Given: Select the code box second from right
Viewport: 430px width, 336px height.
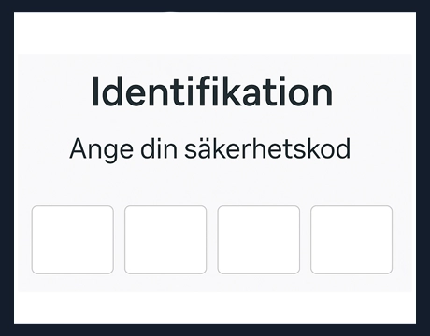Looking at the screenshot, I should tap(259, 240).
